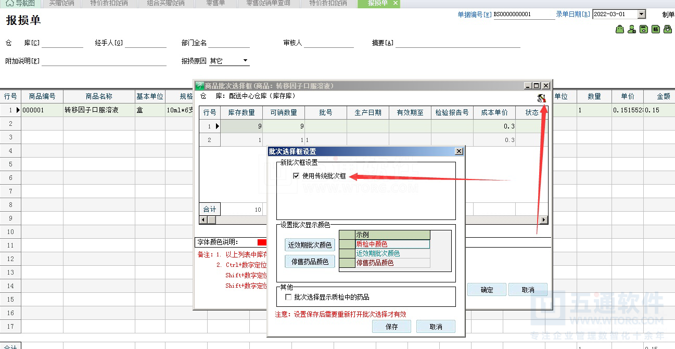Click the green person icon
675x349 pixels.
pos(632,29)
